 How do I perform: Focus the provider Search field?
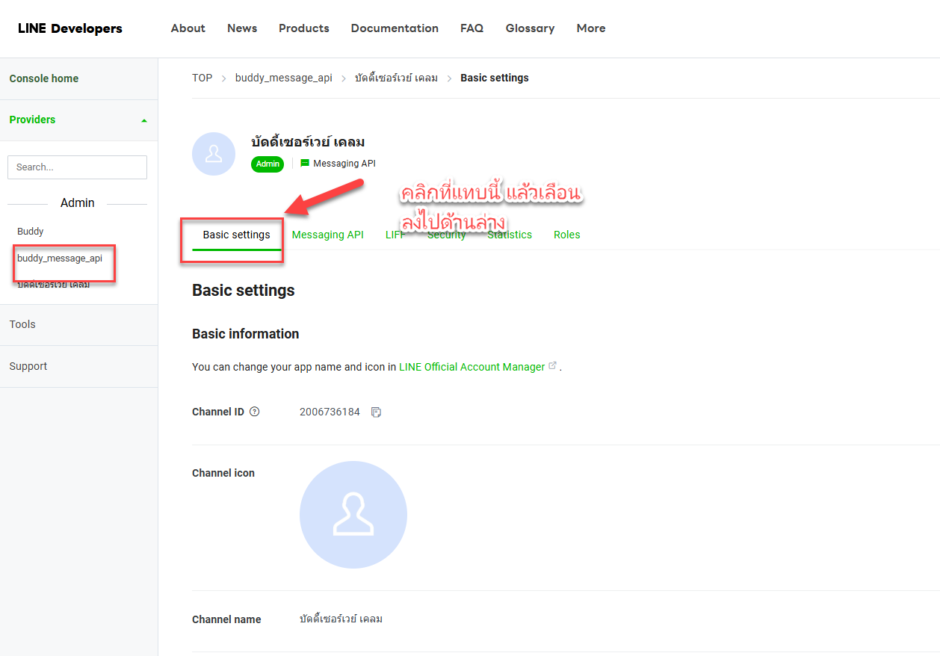[x=77, y=167]
